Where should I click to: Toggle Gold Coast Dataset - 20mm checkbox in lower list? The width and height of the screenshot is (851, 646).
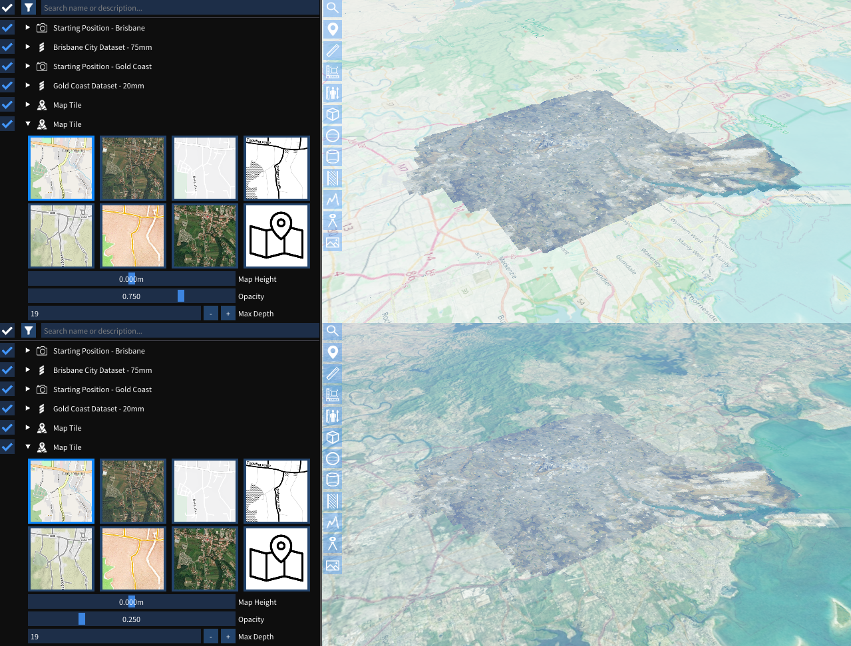point(7,409)
